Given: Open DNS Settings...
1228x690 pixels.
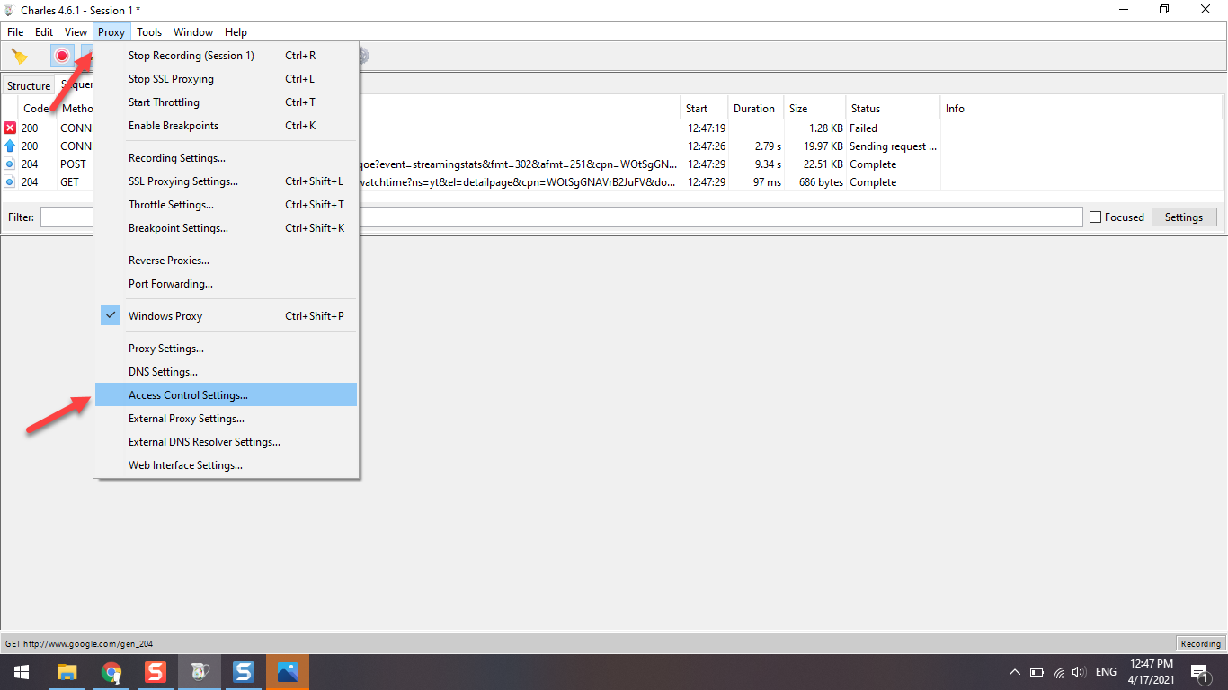Looking at the screenshot, I should [x=226, y=372].
